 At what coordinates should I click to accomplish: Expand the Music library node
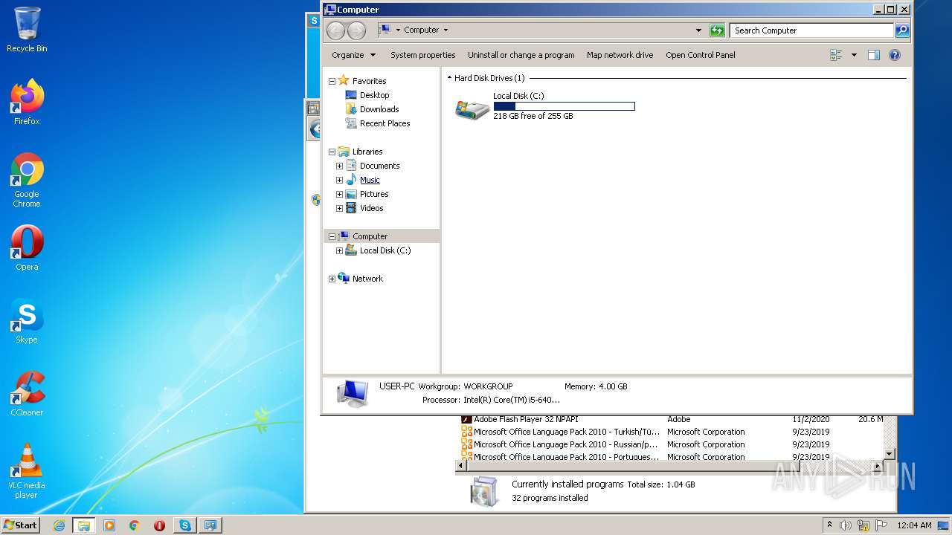(x=339, y=180)
